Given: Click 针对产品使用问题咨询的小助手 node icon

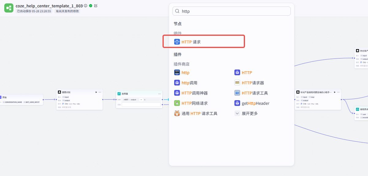Looking at the screenshot, I should pos(298,92).
